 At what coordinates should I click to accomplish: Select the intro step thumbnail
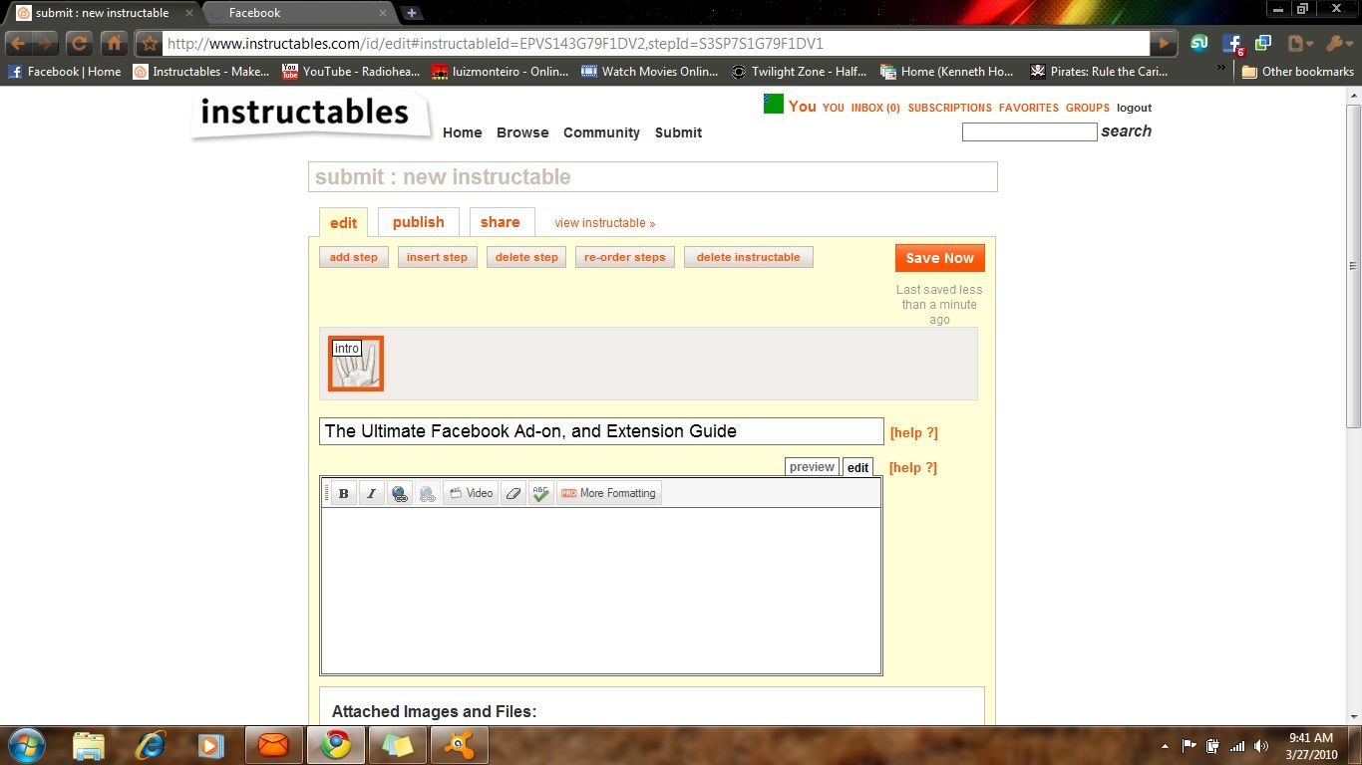point(355,364)
